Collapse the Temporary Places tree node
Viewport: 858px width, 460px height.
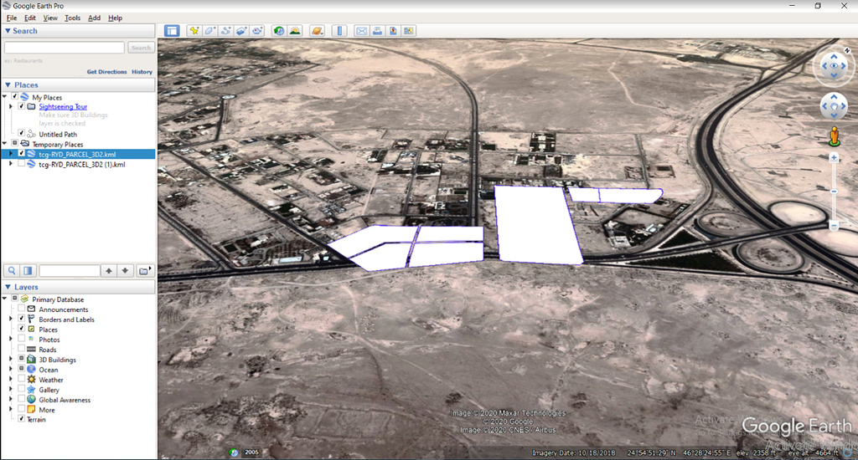[4, 144]
